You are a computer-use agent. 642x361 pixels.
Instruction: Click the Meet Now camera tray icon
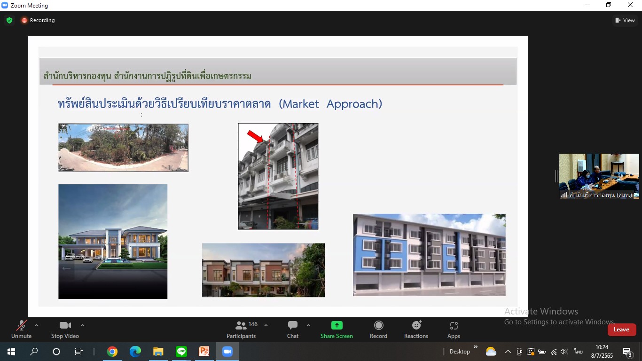pos(519,352)
